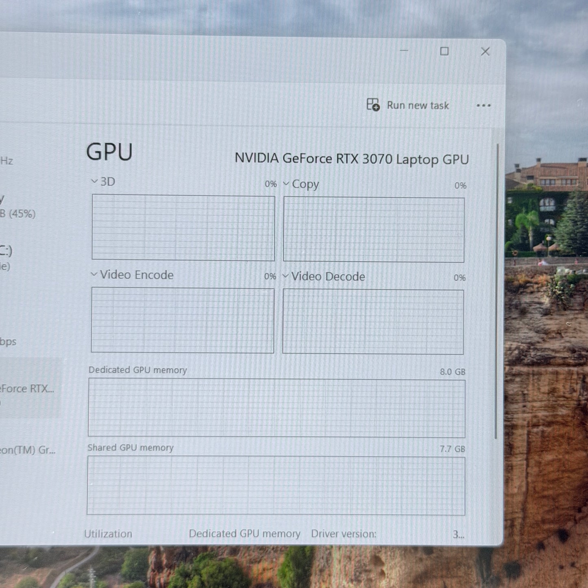Viewport: 588px width, 588px height.
Task: Click the 8.0 GB dedicated memory value
Action: pos(452,372)
